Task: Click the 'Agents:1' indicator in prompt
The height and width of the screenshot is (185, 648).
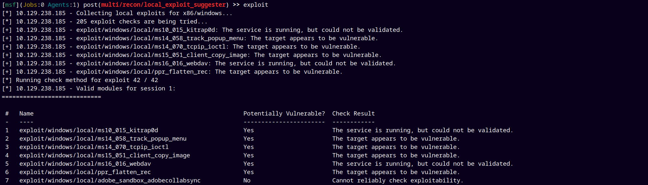Action: [x=62, y=5]
